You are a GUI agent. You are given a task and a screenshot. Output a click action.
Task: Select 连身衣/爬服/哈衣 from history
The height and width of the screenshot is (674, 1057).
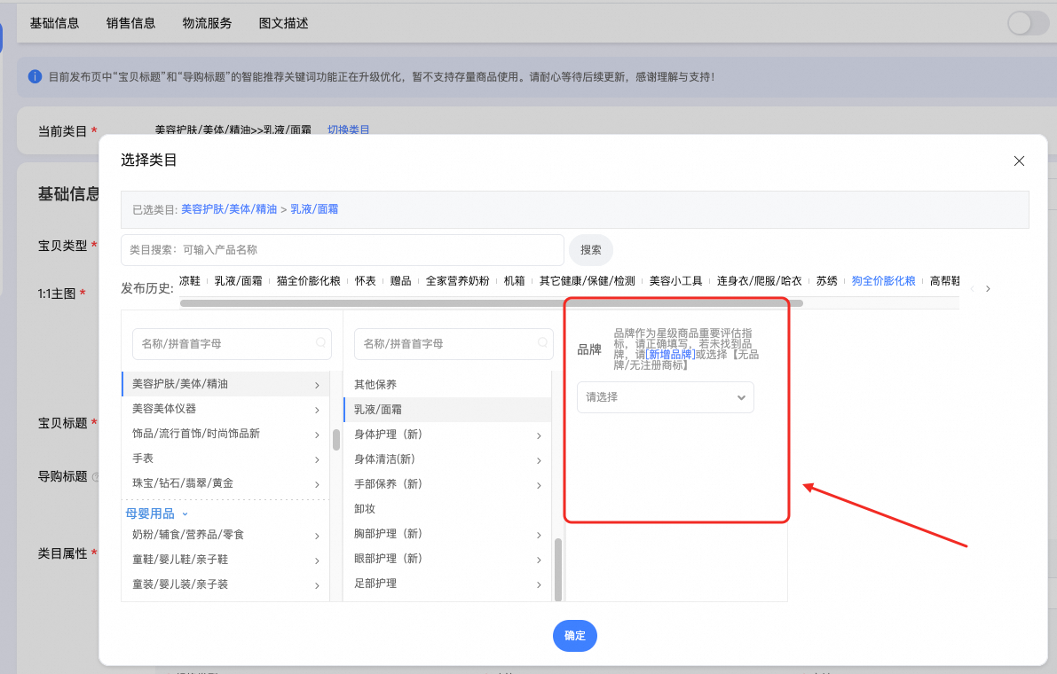click(759, 281)
